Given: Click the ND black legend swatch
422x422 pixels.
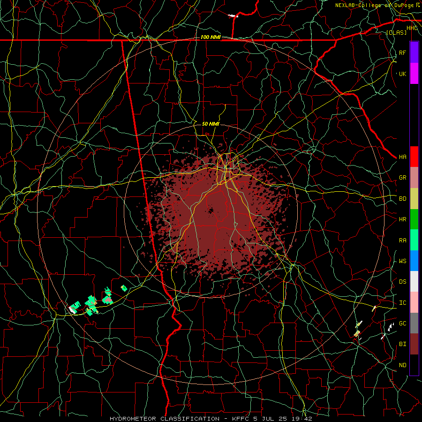Looking at the screenshot, I should coord(414,365).
